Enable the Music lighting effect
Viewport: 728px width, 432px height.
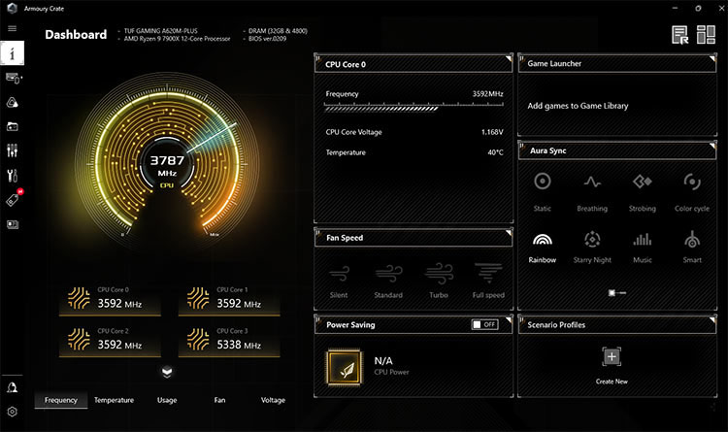(x=642, y=241)
